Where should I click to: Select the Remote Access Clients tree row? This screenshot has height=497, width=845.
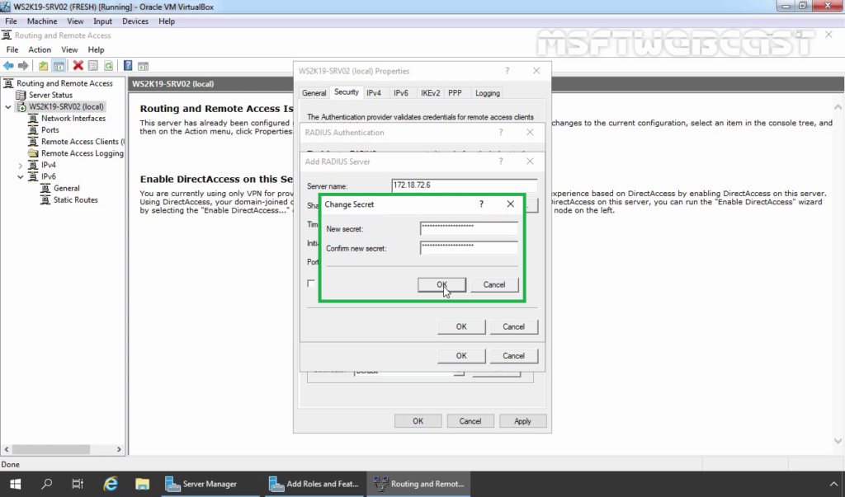(77, 142)
